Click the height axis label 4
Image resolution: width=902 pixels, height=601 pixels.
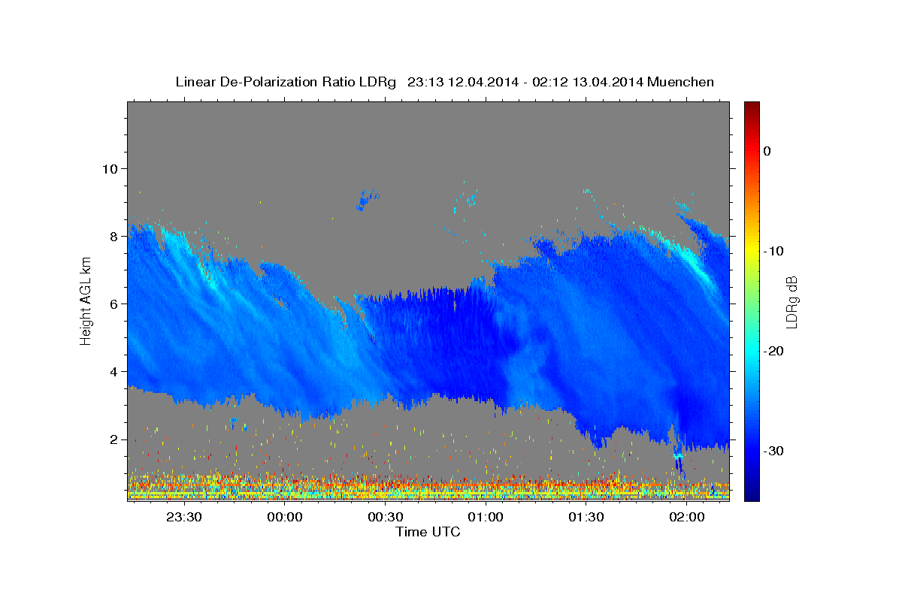pos(114,371)
